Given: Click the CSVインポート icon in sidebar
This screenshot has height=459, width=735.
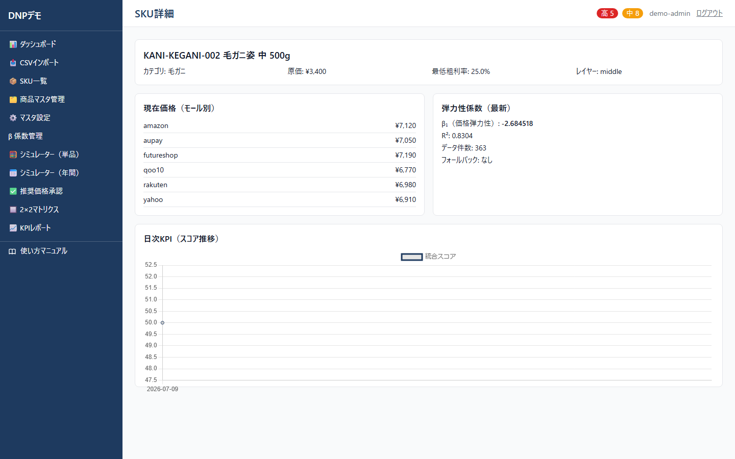Looking at the screenshot, I should [13, 63].
